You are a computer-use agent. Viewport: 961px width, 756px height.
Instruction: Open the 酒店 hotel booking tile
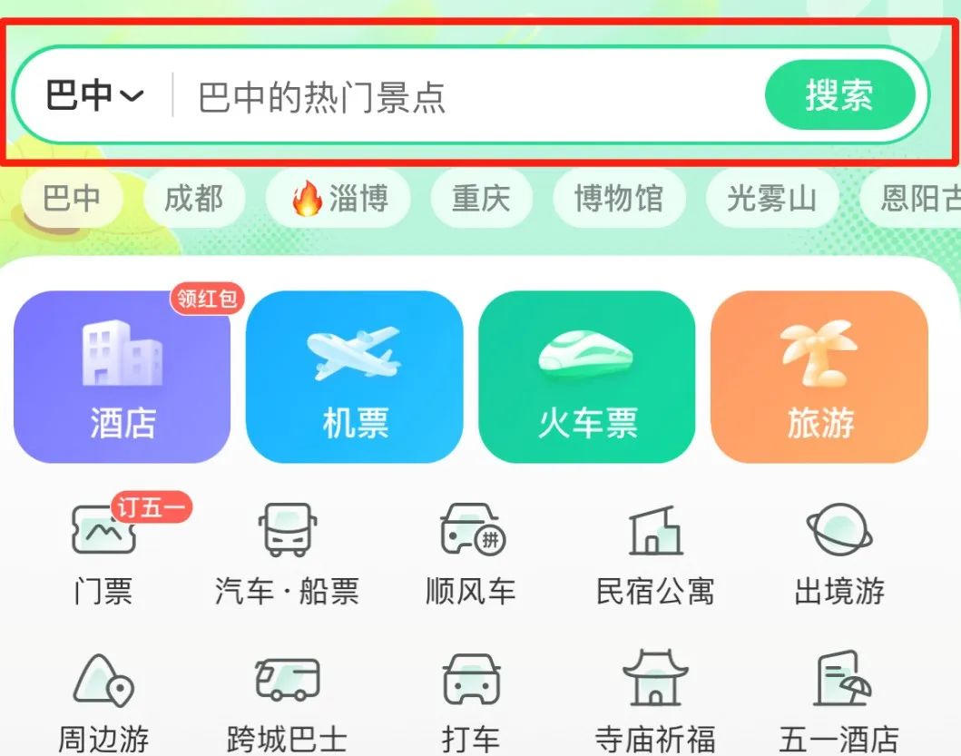click(x=122, y=377)
